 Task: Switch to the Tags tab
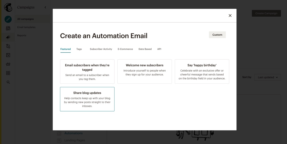[x=79, y=49]
